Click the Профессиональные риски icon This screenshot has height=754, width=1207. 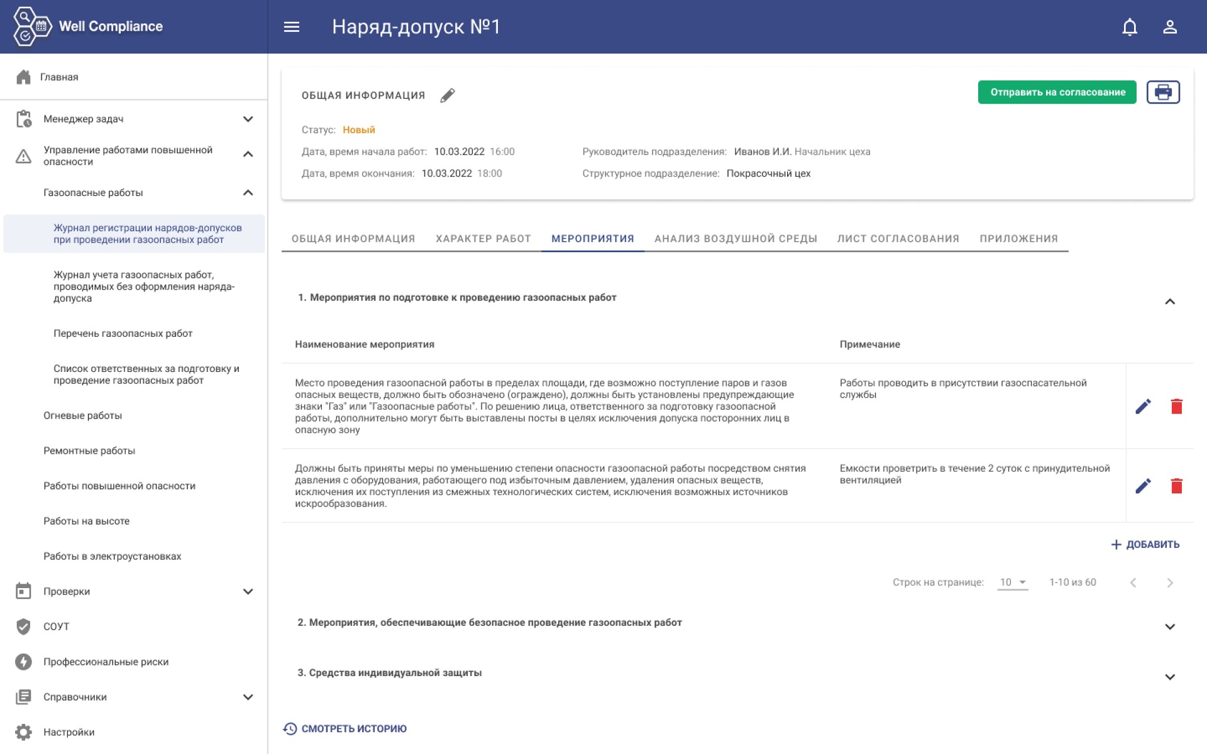(23, 662)
